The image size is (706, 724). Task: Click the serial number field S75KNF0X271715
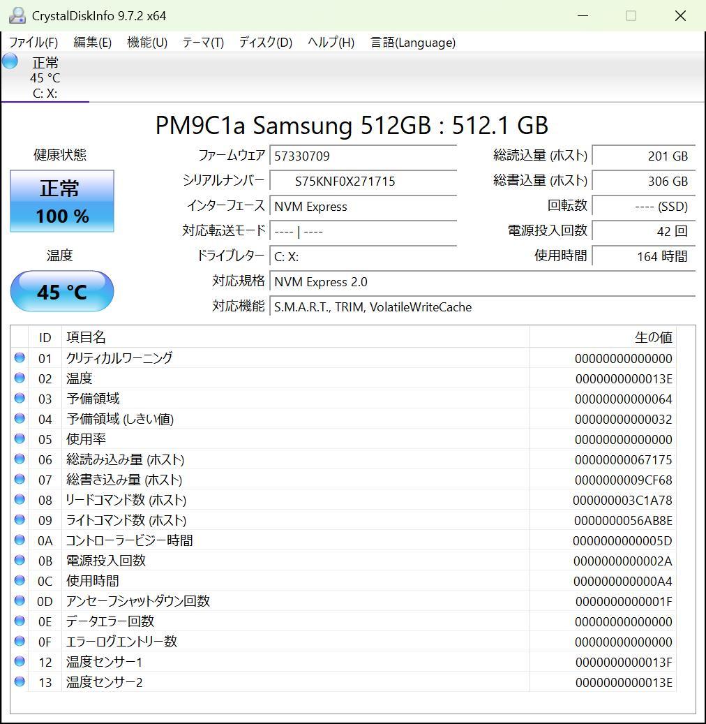pos(363,181)
